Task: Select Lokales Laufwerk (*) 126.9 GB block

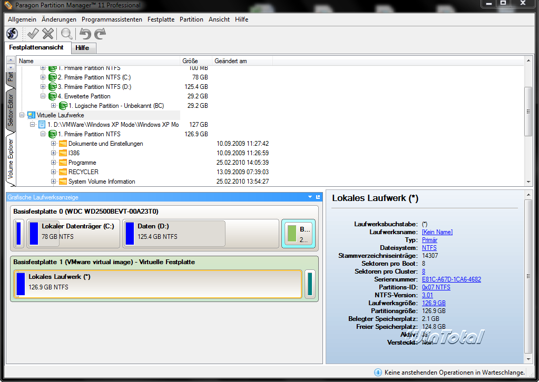Action: tap(158, 284)
